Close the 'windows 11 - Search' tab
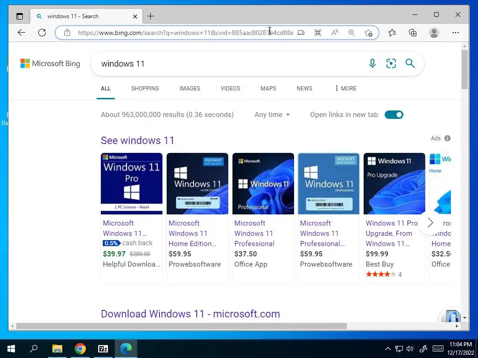478x358 pixels. pos(135,16)
